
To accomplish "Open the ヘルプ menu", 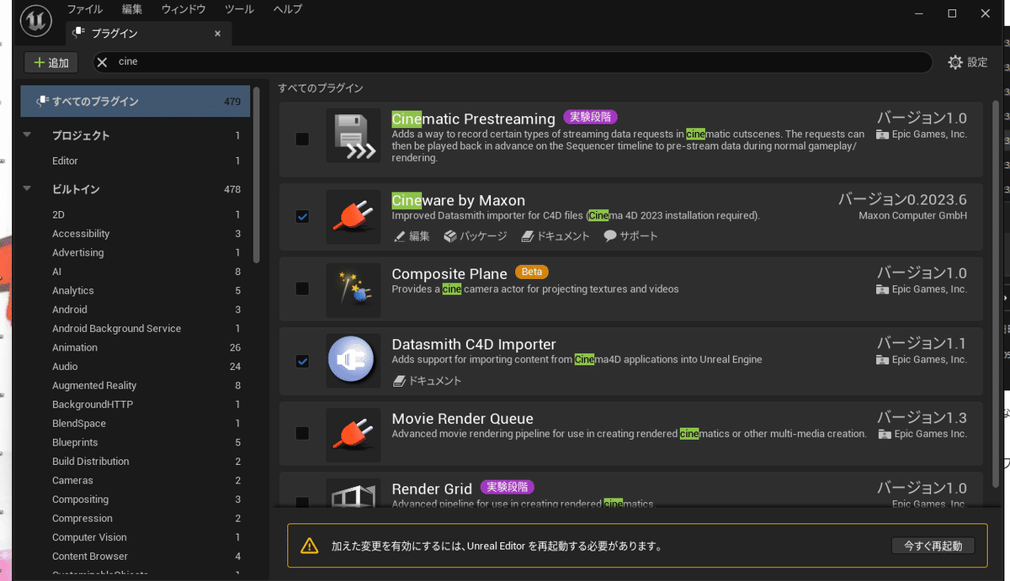I will [x=288, y=10].
